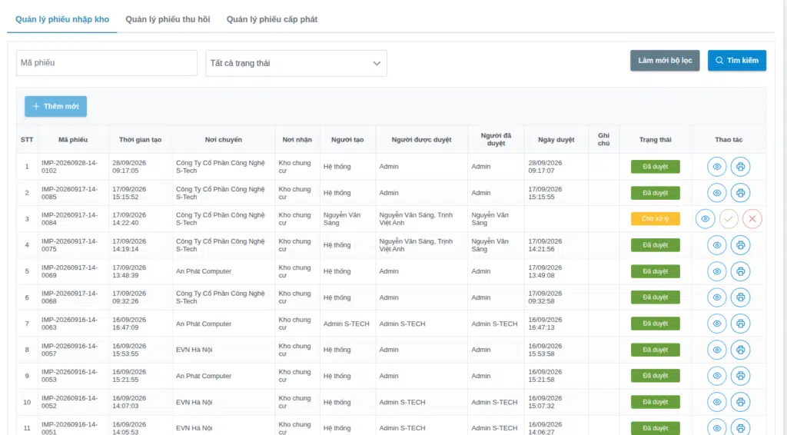
Task: View details of IMP-20260928-14-0102
Action: tap(717, 167)
